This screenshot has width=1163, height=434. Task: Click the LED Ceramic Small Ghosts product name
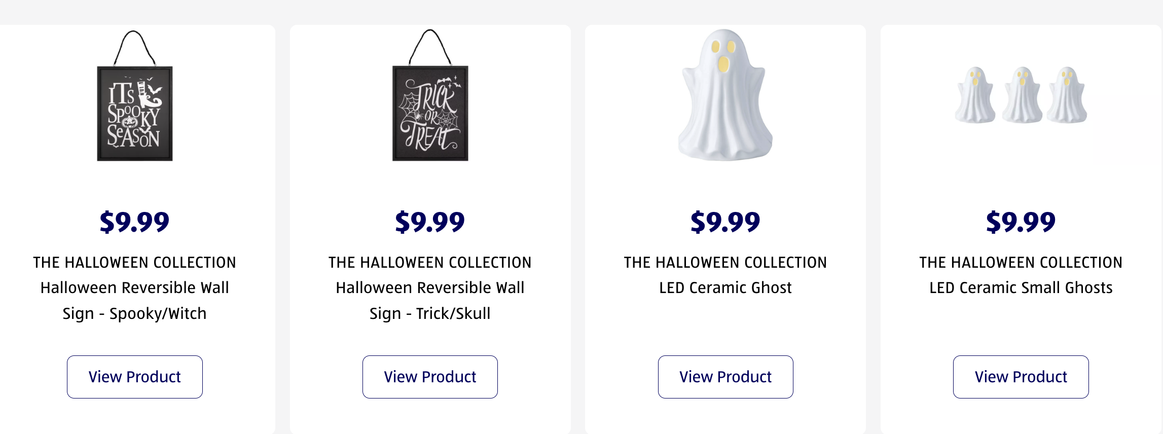point(1021,287)
